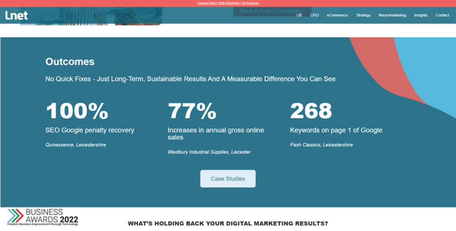Click the Quinessence, Leicestershire client name
The height and width of the screenshot is (231, 456).
point(75,145)
